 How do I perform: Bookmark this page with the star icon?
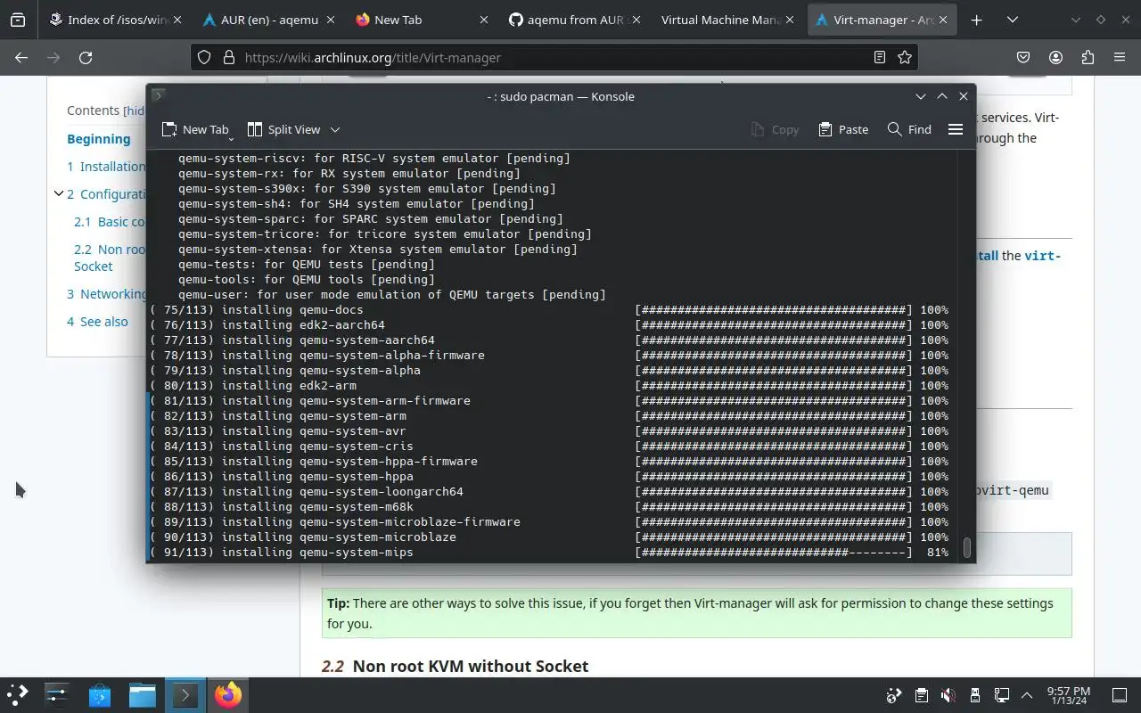coord(905,57)
